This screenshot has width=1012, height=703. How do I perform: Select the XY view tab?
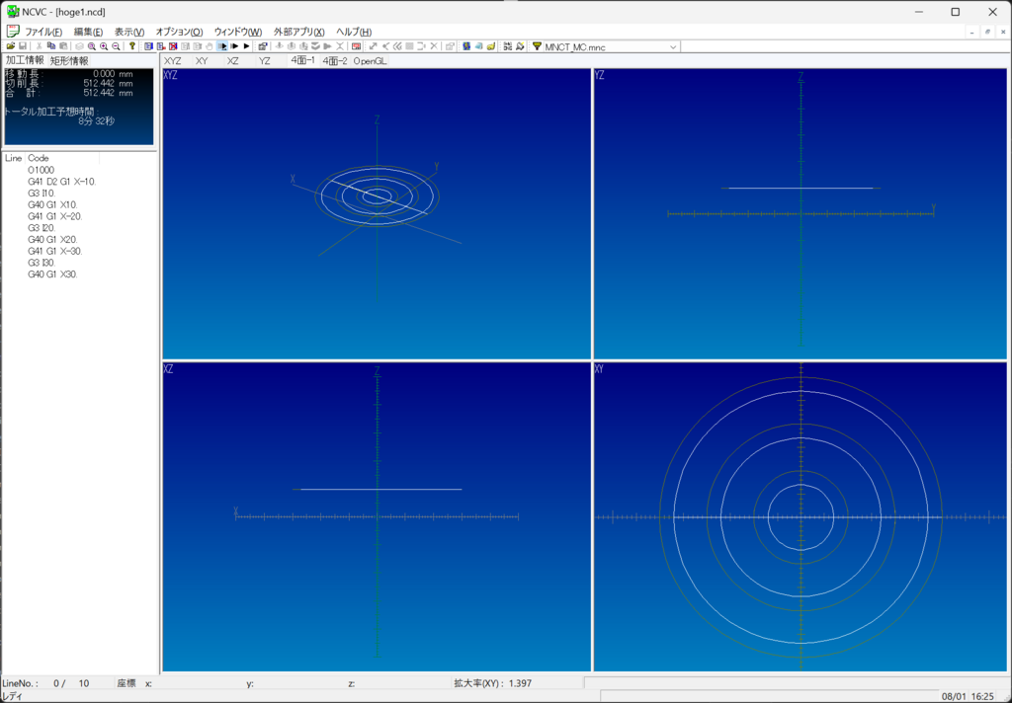202,60
